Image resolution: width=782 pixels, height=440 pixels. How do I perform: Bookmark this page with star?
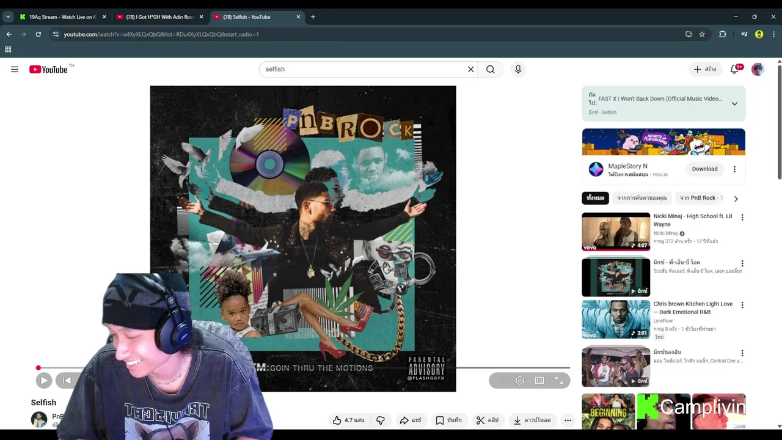coord(702,34)
